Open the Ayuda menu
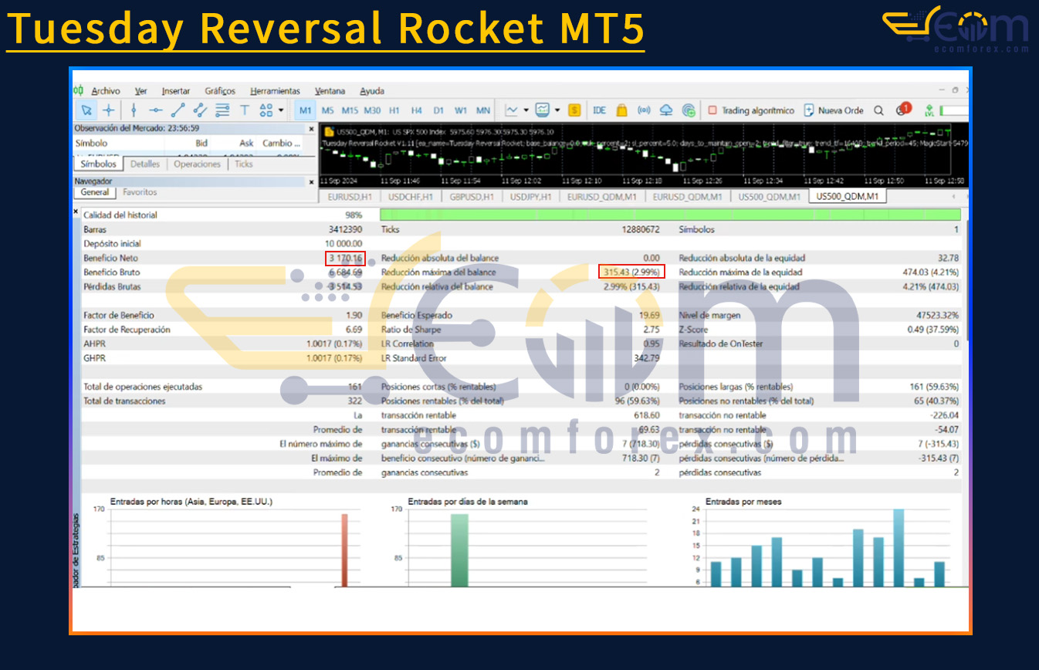This screenshot has width=1039, height=670. pos(372,90)
